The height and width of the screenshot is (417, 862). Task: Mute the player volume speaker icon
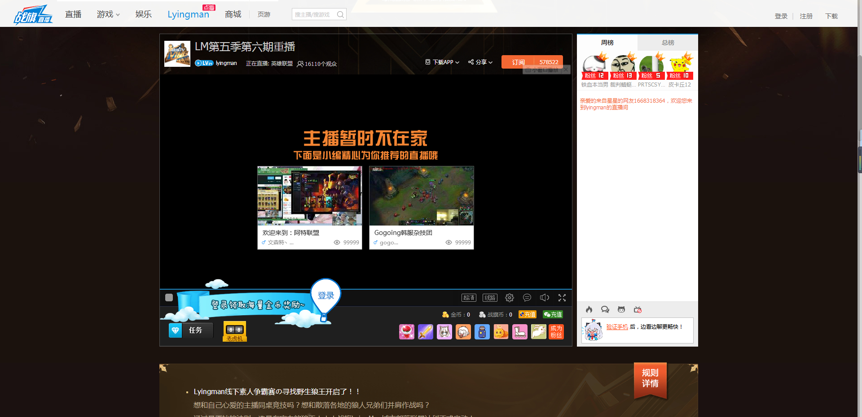point(545,298)
